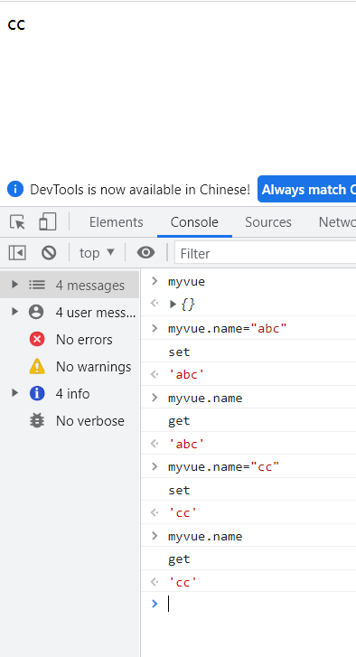Switch to the Network tab
This screenshot has width=356, height=657.
point(337,222)
